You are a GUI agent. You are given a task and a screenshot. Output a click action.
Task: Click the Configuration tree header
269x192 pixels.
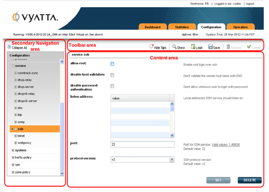click(35, 55)
